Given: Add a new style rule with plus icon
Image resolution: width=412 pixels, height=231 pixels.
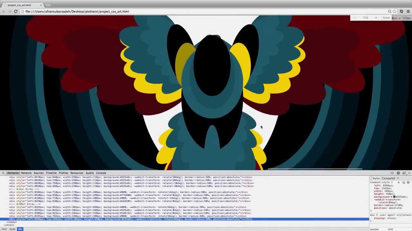Looking at the screenshot, I should 398,183.
